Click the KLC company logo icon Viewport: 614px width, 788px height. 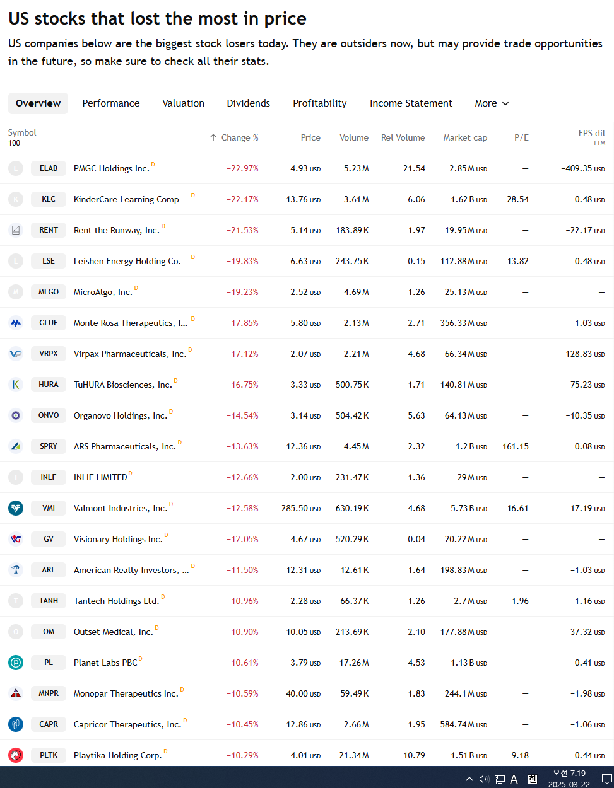[16, 199]
